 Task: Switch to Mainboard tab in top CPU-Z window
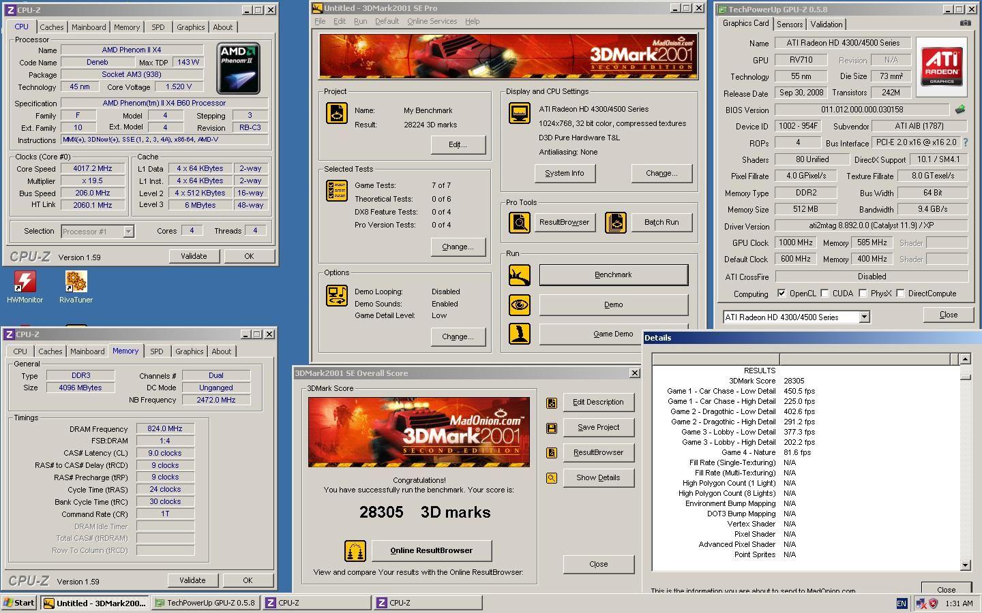89,27
